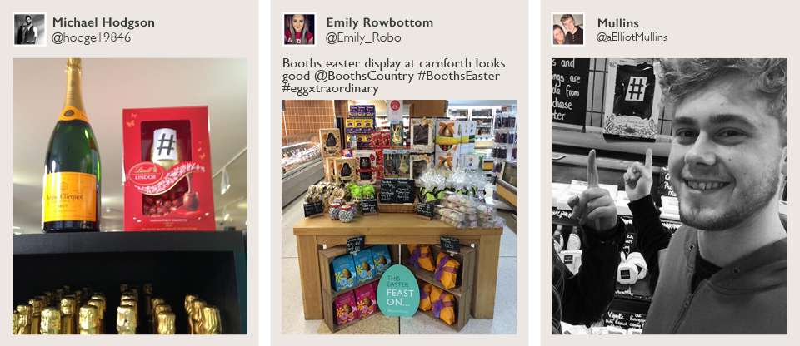
Task: Open the @hodge19846 handle
Action: (92, 37)
